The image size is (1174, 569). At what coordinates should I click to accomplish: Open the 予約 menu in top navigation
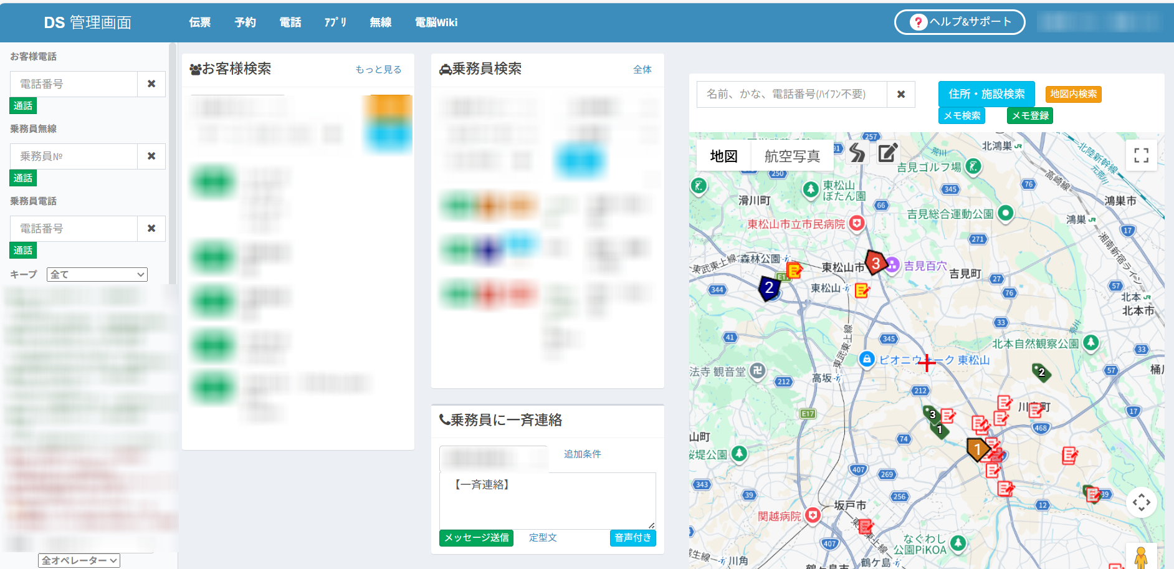pyautogui.click(x=245, y=22)
